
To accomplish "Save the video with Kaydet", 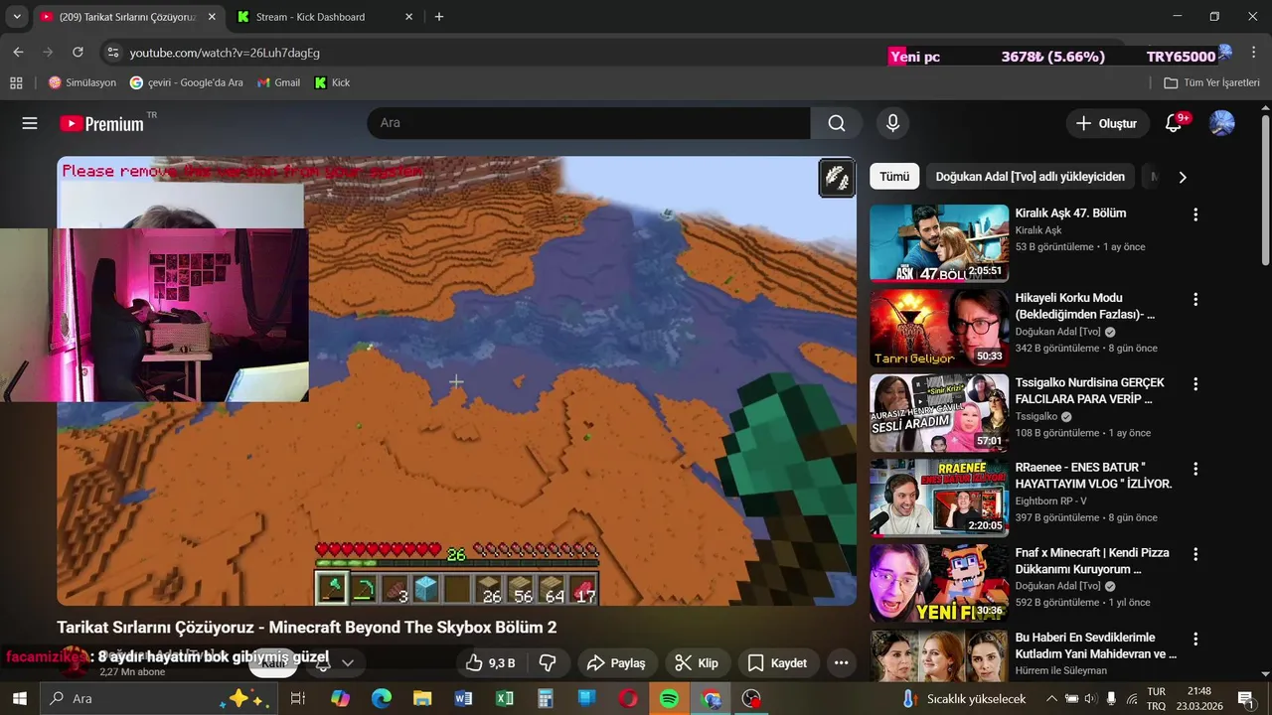I will click(x=777, y=663).
